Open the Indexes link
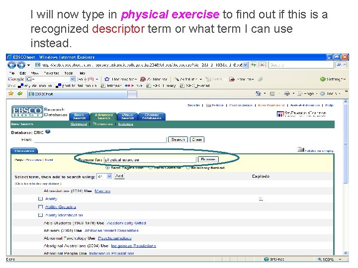 click(126, 124)
